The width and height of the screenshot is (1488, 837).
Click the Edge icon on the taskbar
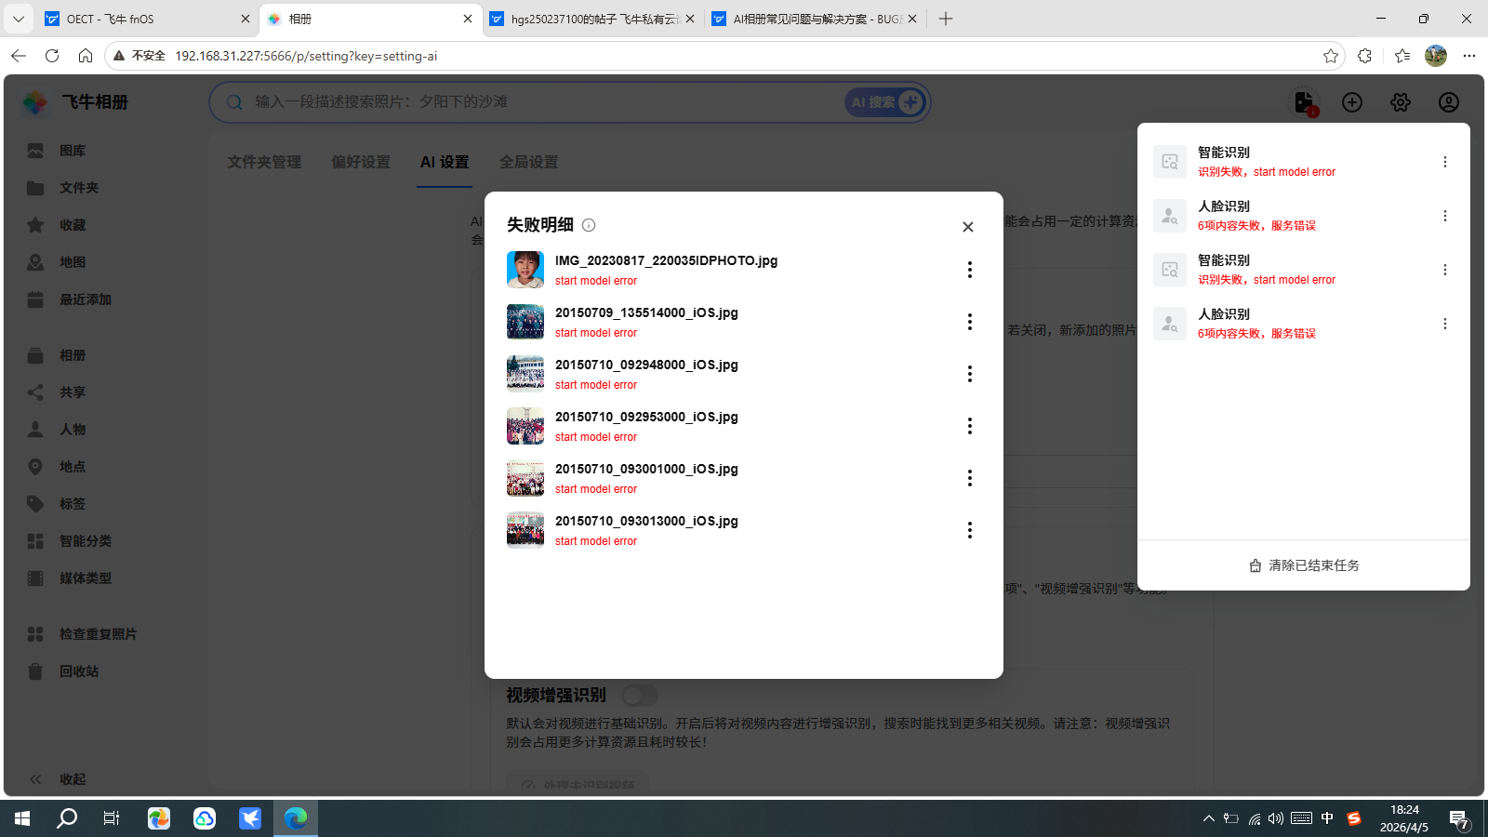tap(296, 818)
